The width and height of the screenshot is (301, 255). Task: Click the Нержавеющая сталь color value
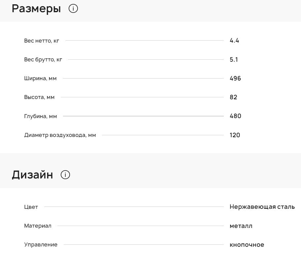pyautogui.click(x=262, y=207)
